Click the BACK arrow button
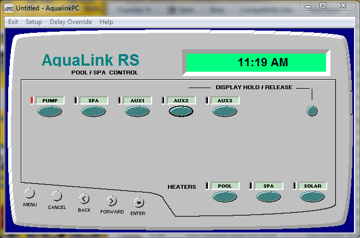The width and height of the screenshot is (360, 238). click(x=84, y=199)
